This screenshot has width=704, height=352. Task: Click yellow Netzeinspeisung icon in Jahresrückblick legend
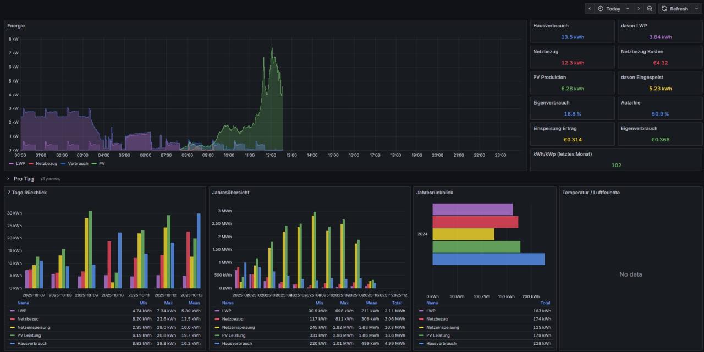click(x=421, y=327)
